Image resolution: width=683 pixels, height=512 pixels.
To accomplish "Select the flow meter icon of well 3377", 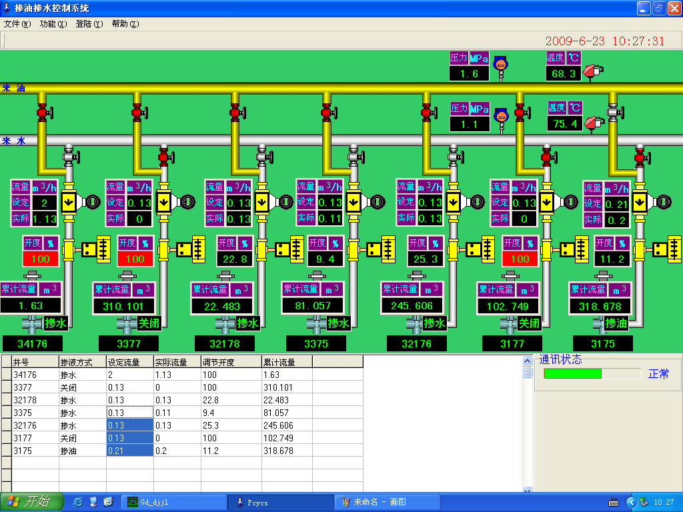I will [x=175, y=201].
